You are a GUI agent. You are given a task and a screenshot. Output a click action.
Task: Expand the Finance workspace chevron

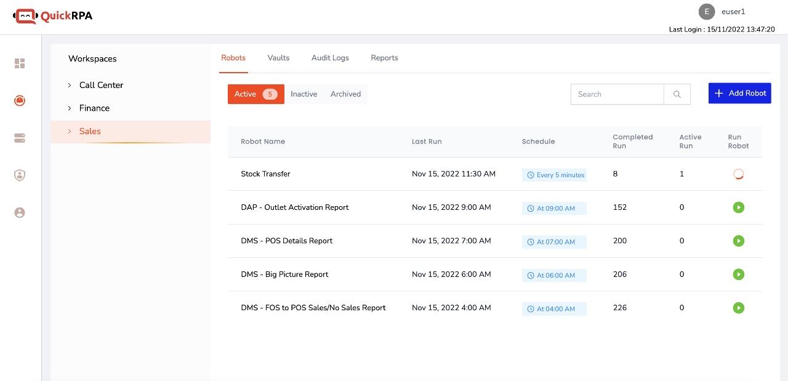coord(70,108)
